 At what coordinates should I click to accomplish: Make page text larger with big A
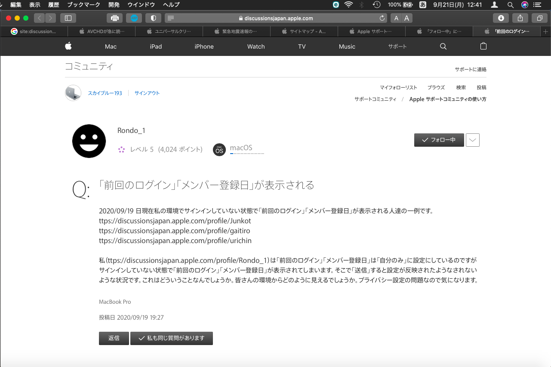point(407,18)
